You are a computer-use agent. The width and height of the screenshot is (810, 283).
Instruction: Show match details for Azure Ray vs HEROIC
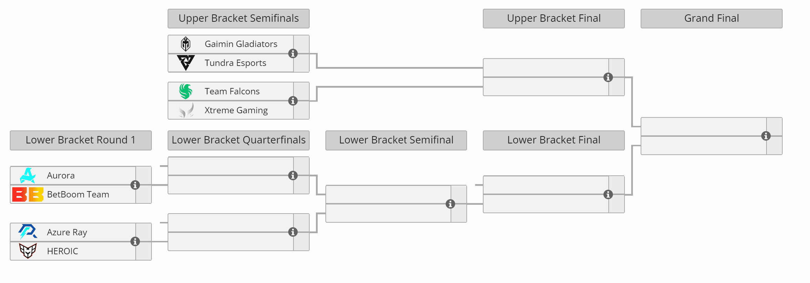pyautogui.click(x=135, y=241)
